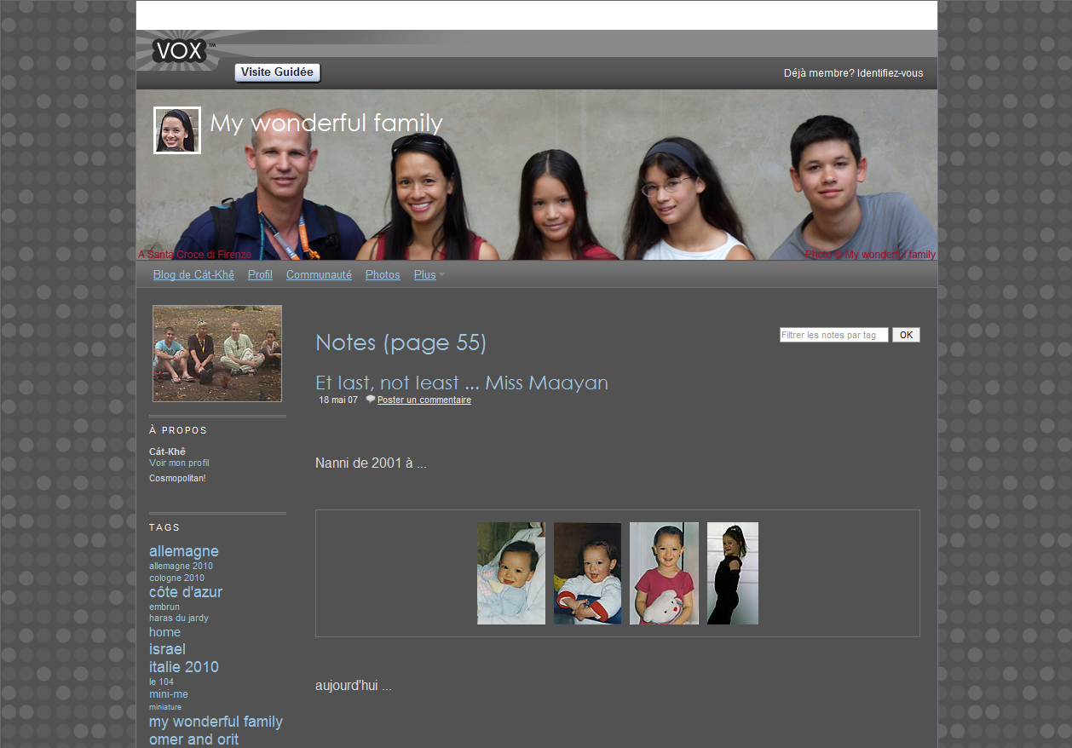Open the sidebar family photo
Image resolution: width=1072 pixels, height=748 pixels.
pos(217,354)
